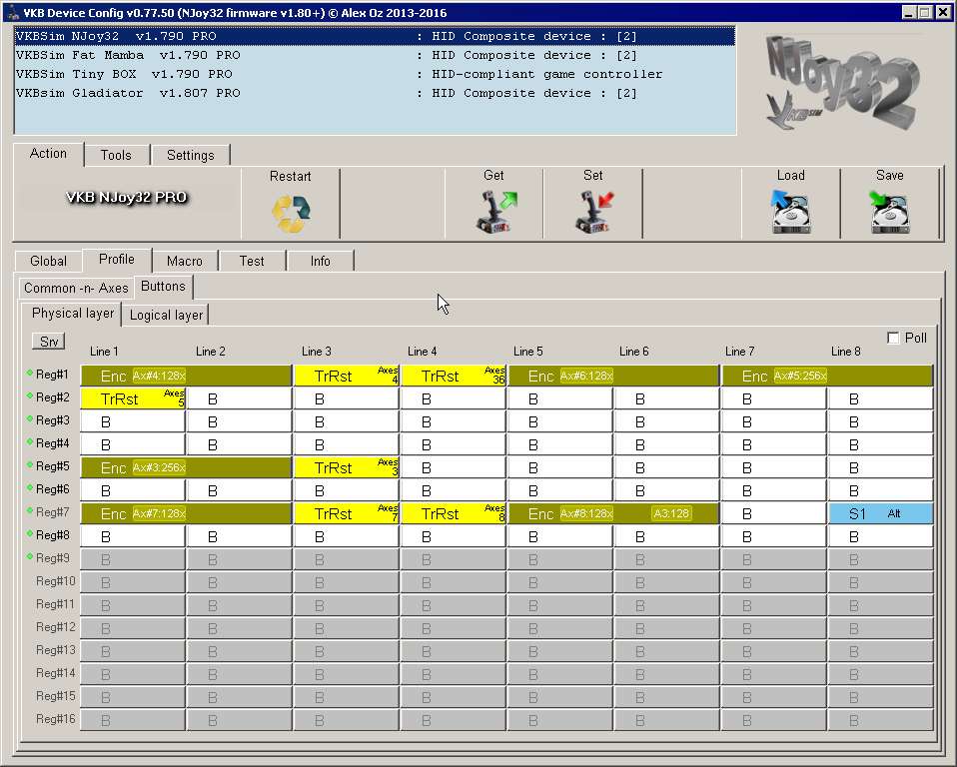Select the Profile tab

click(x=117, y=260)
